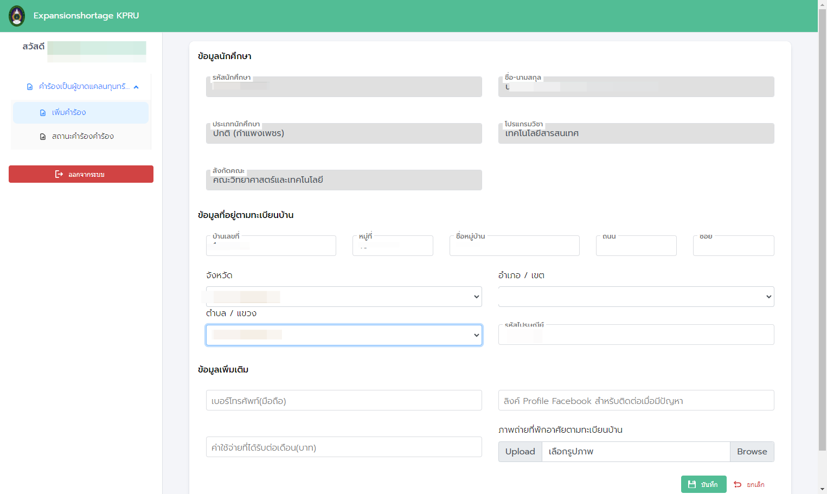
Task: Open the อำเภอ / เขต district dropdown
Action: pos(636,297)
